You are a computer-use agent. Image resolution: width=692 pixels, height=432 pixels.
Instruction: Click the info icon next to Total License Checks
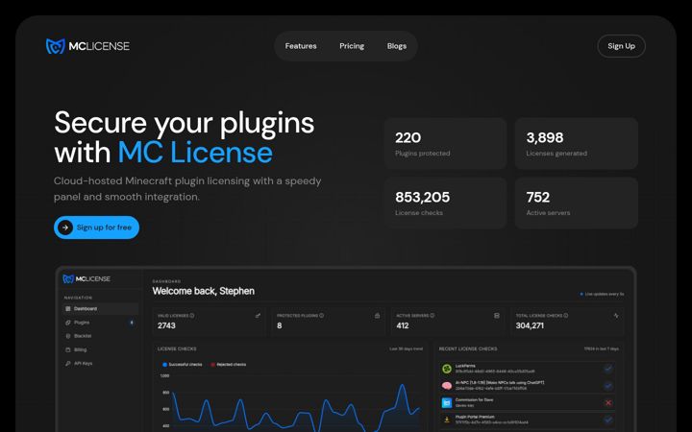[x=566, y=316]
